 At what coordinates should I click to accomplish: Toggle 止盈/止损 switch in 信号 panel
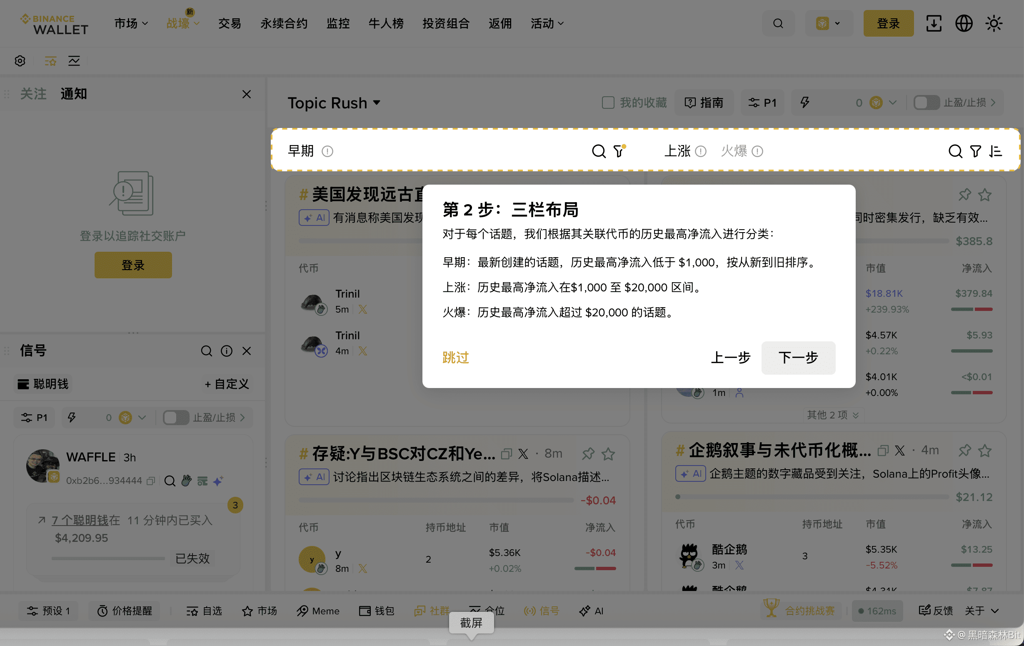pyautogui.click(x=176, y=418)
